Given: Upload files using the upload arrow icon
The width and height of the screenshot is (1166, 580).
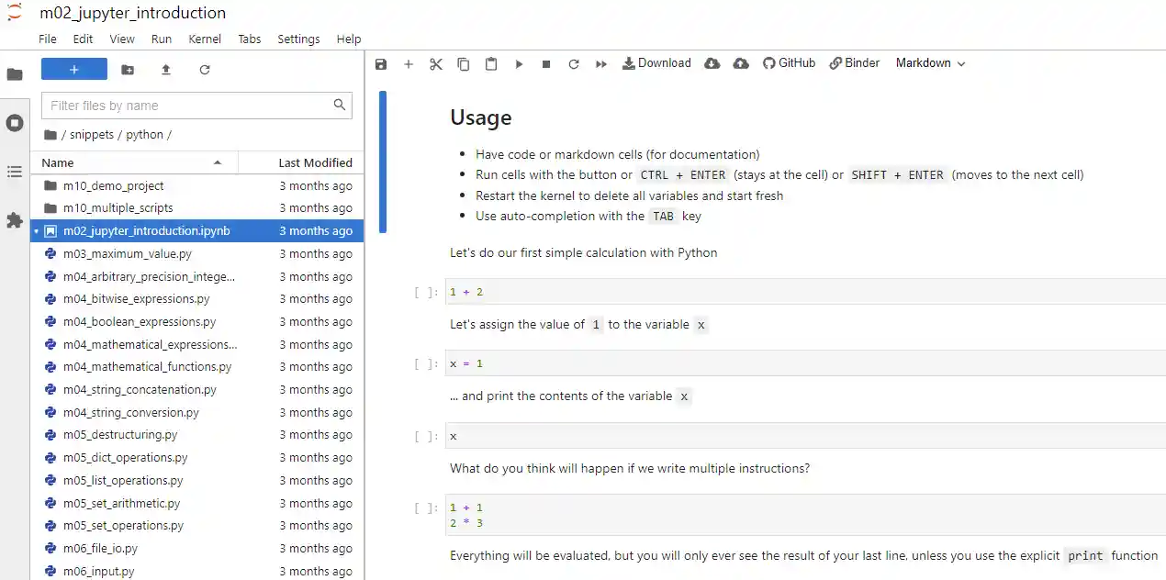Looking at the screenshot, I should (166, 70).
